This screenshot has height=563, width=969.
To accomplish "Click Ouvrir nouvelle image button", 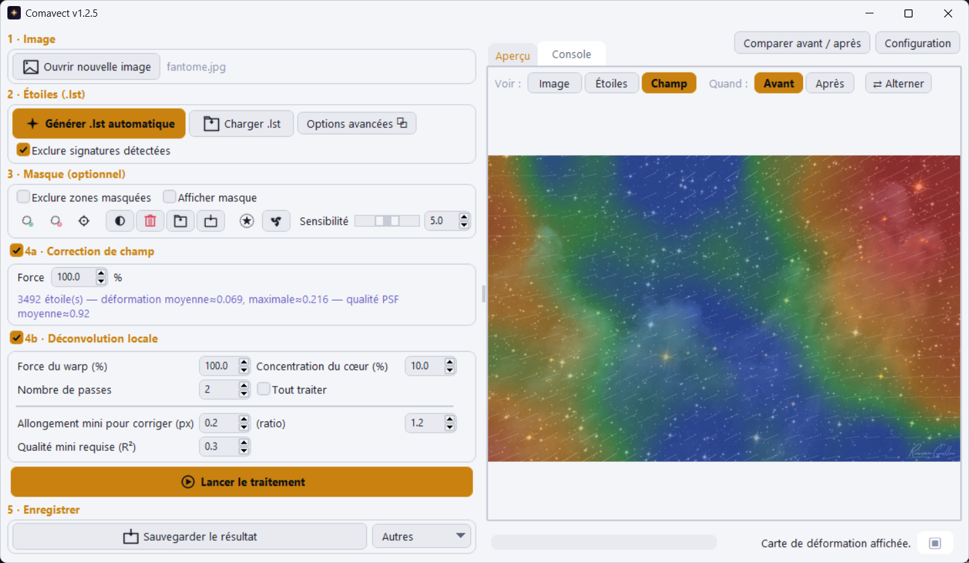I will 87,67.
